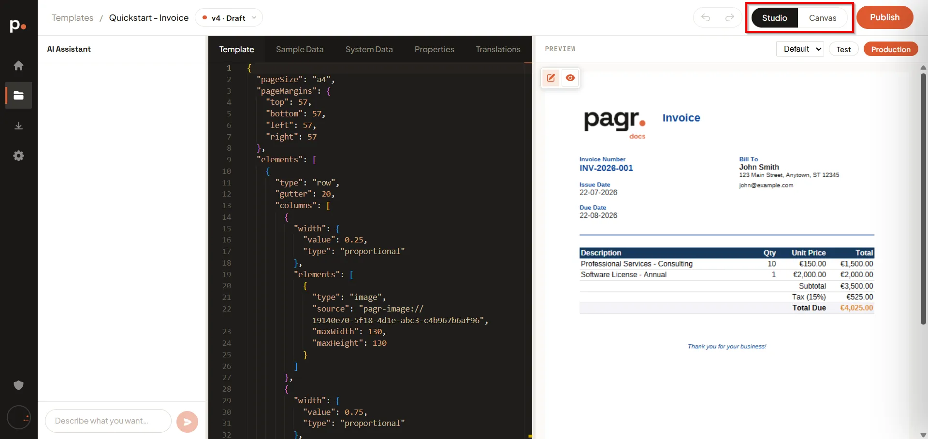The height and width of the screenshot is (439, 928).
Task: Click the Quickstart - Invoice title
Action: tap(149, 18)
